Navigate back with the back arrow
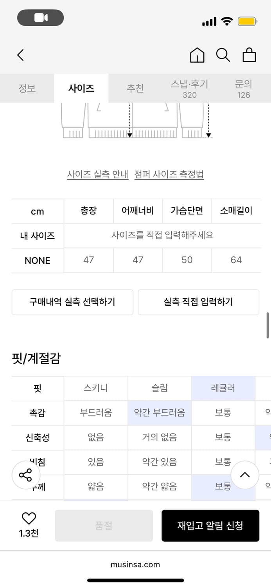 20,55
